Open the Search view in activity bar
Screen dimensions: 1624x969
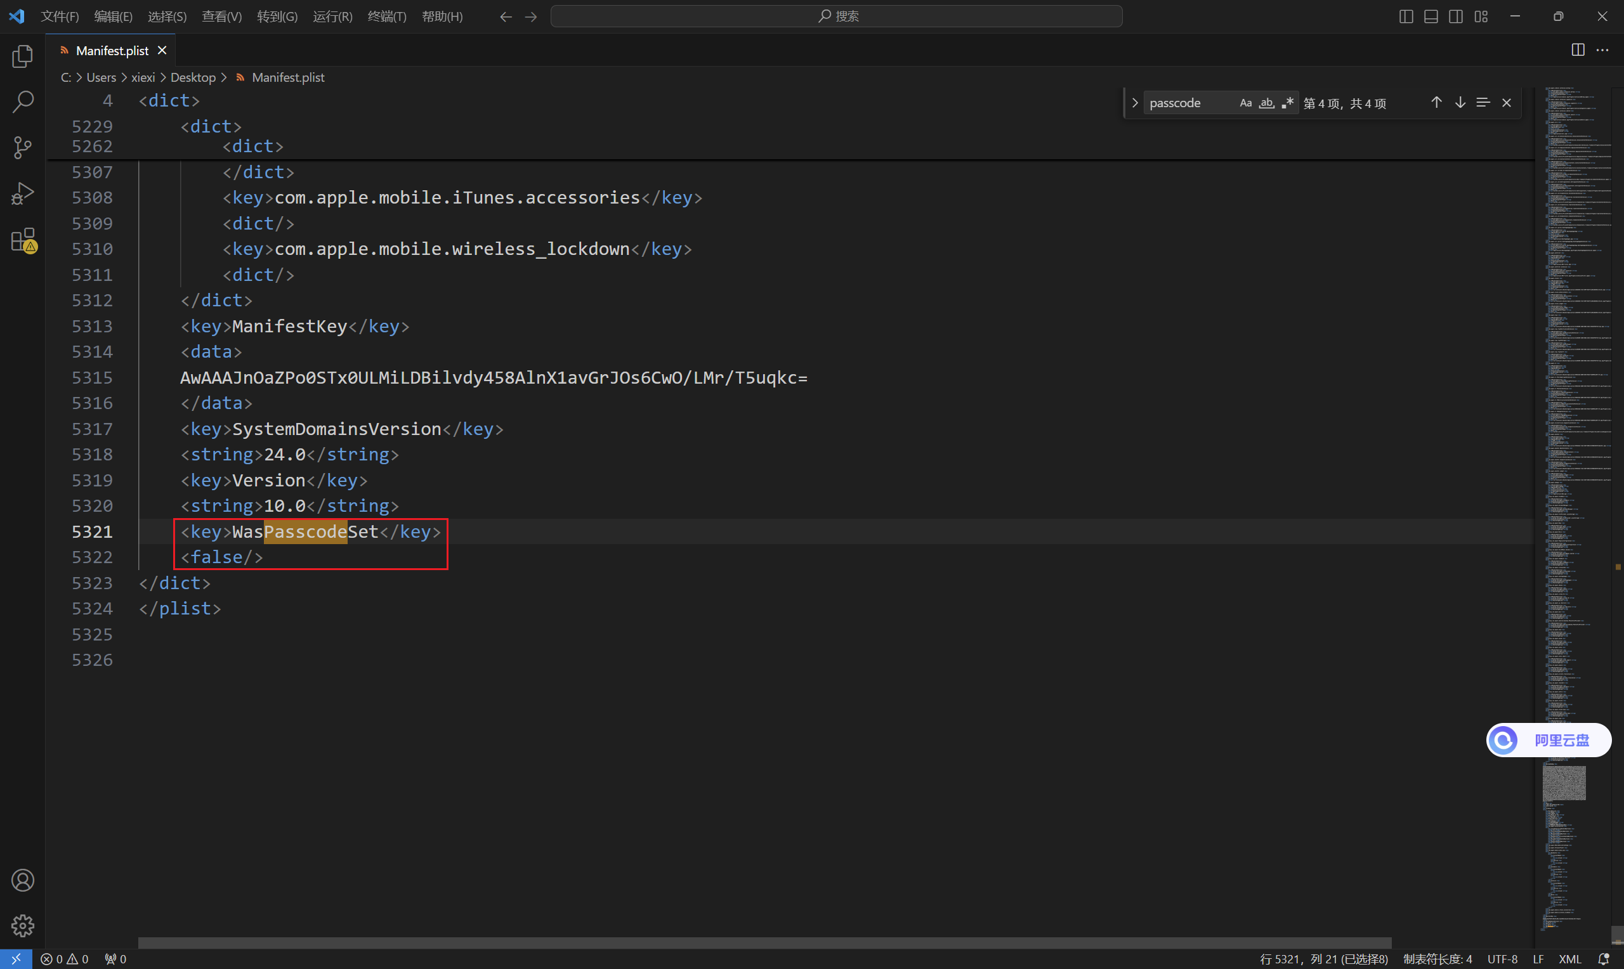tap(23, 102)
